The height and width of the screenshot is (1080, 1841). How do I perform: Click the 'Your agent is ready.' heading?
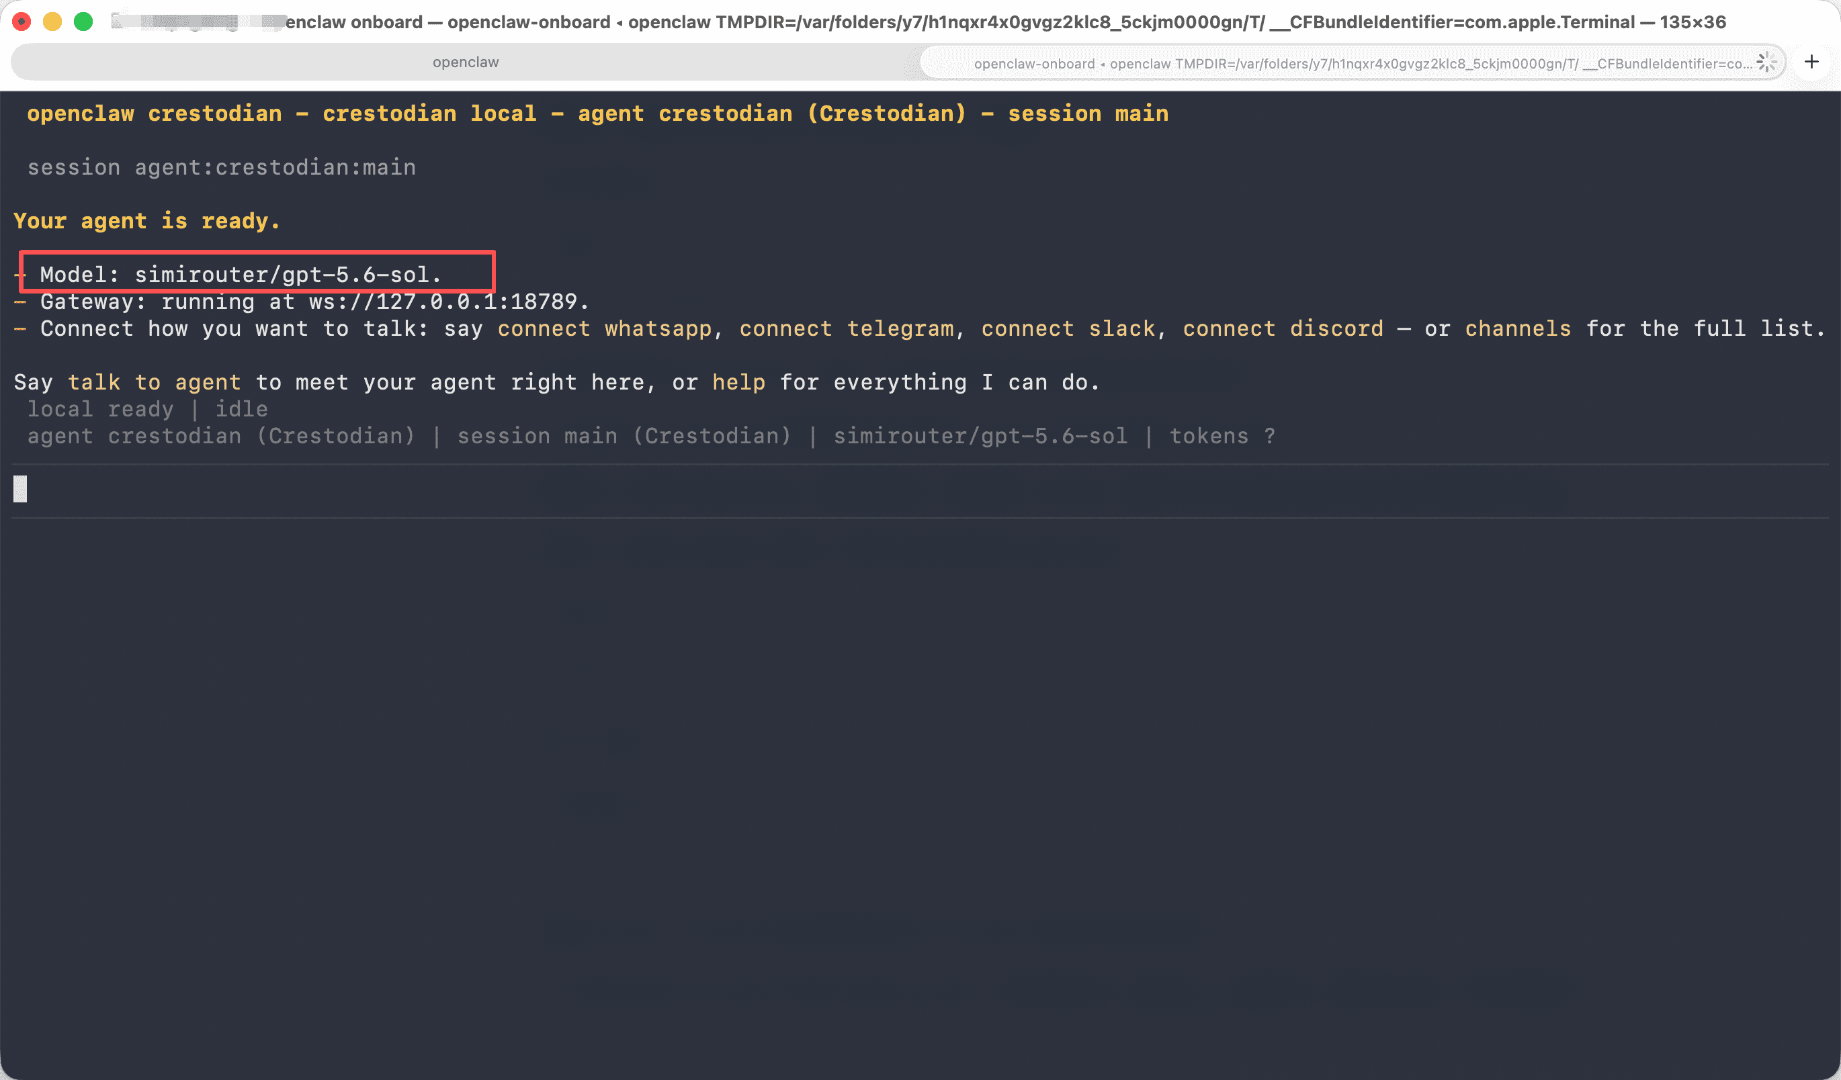[x=147, y=221]
